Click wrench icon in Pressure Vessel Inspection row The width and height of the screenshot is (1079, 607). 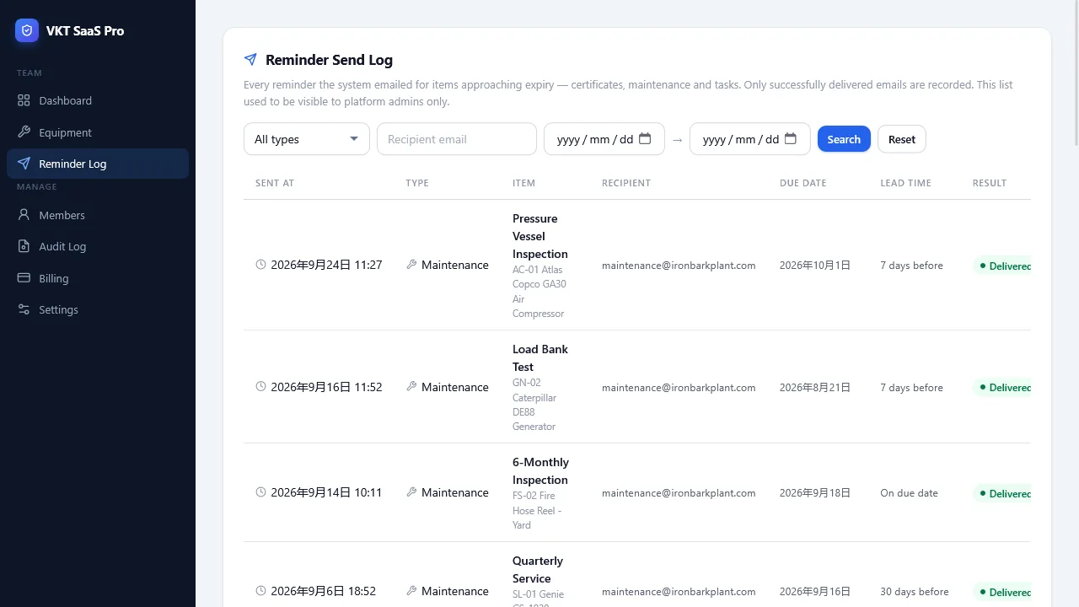click(x=411, y=265)
